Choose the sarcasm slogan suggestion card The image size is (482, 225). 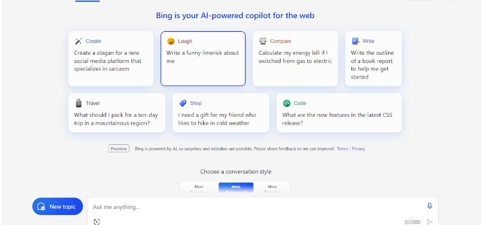110,58
